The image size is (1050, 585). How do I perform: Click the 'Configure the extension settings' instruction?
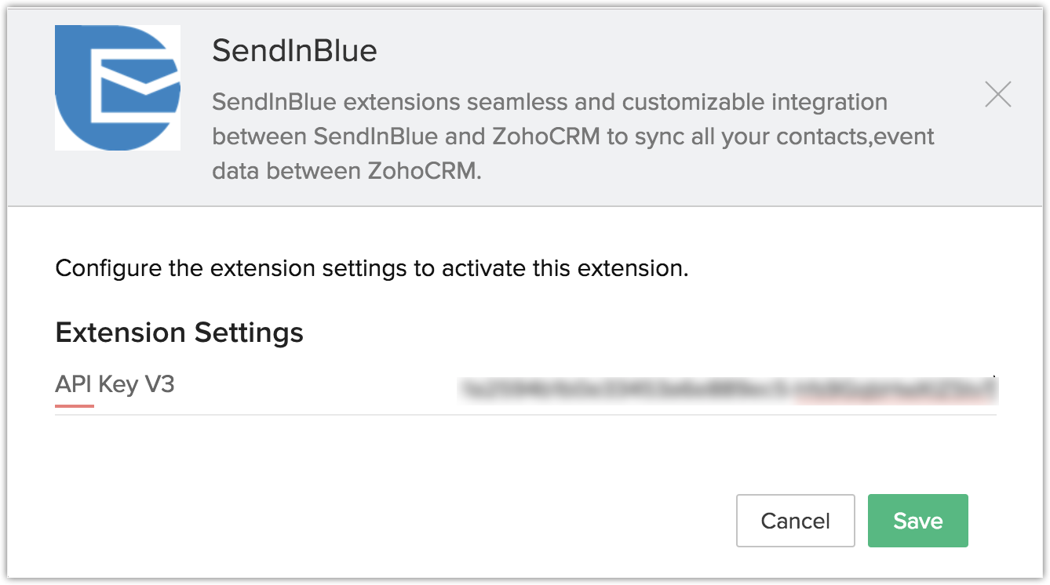click(371, 268)
